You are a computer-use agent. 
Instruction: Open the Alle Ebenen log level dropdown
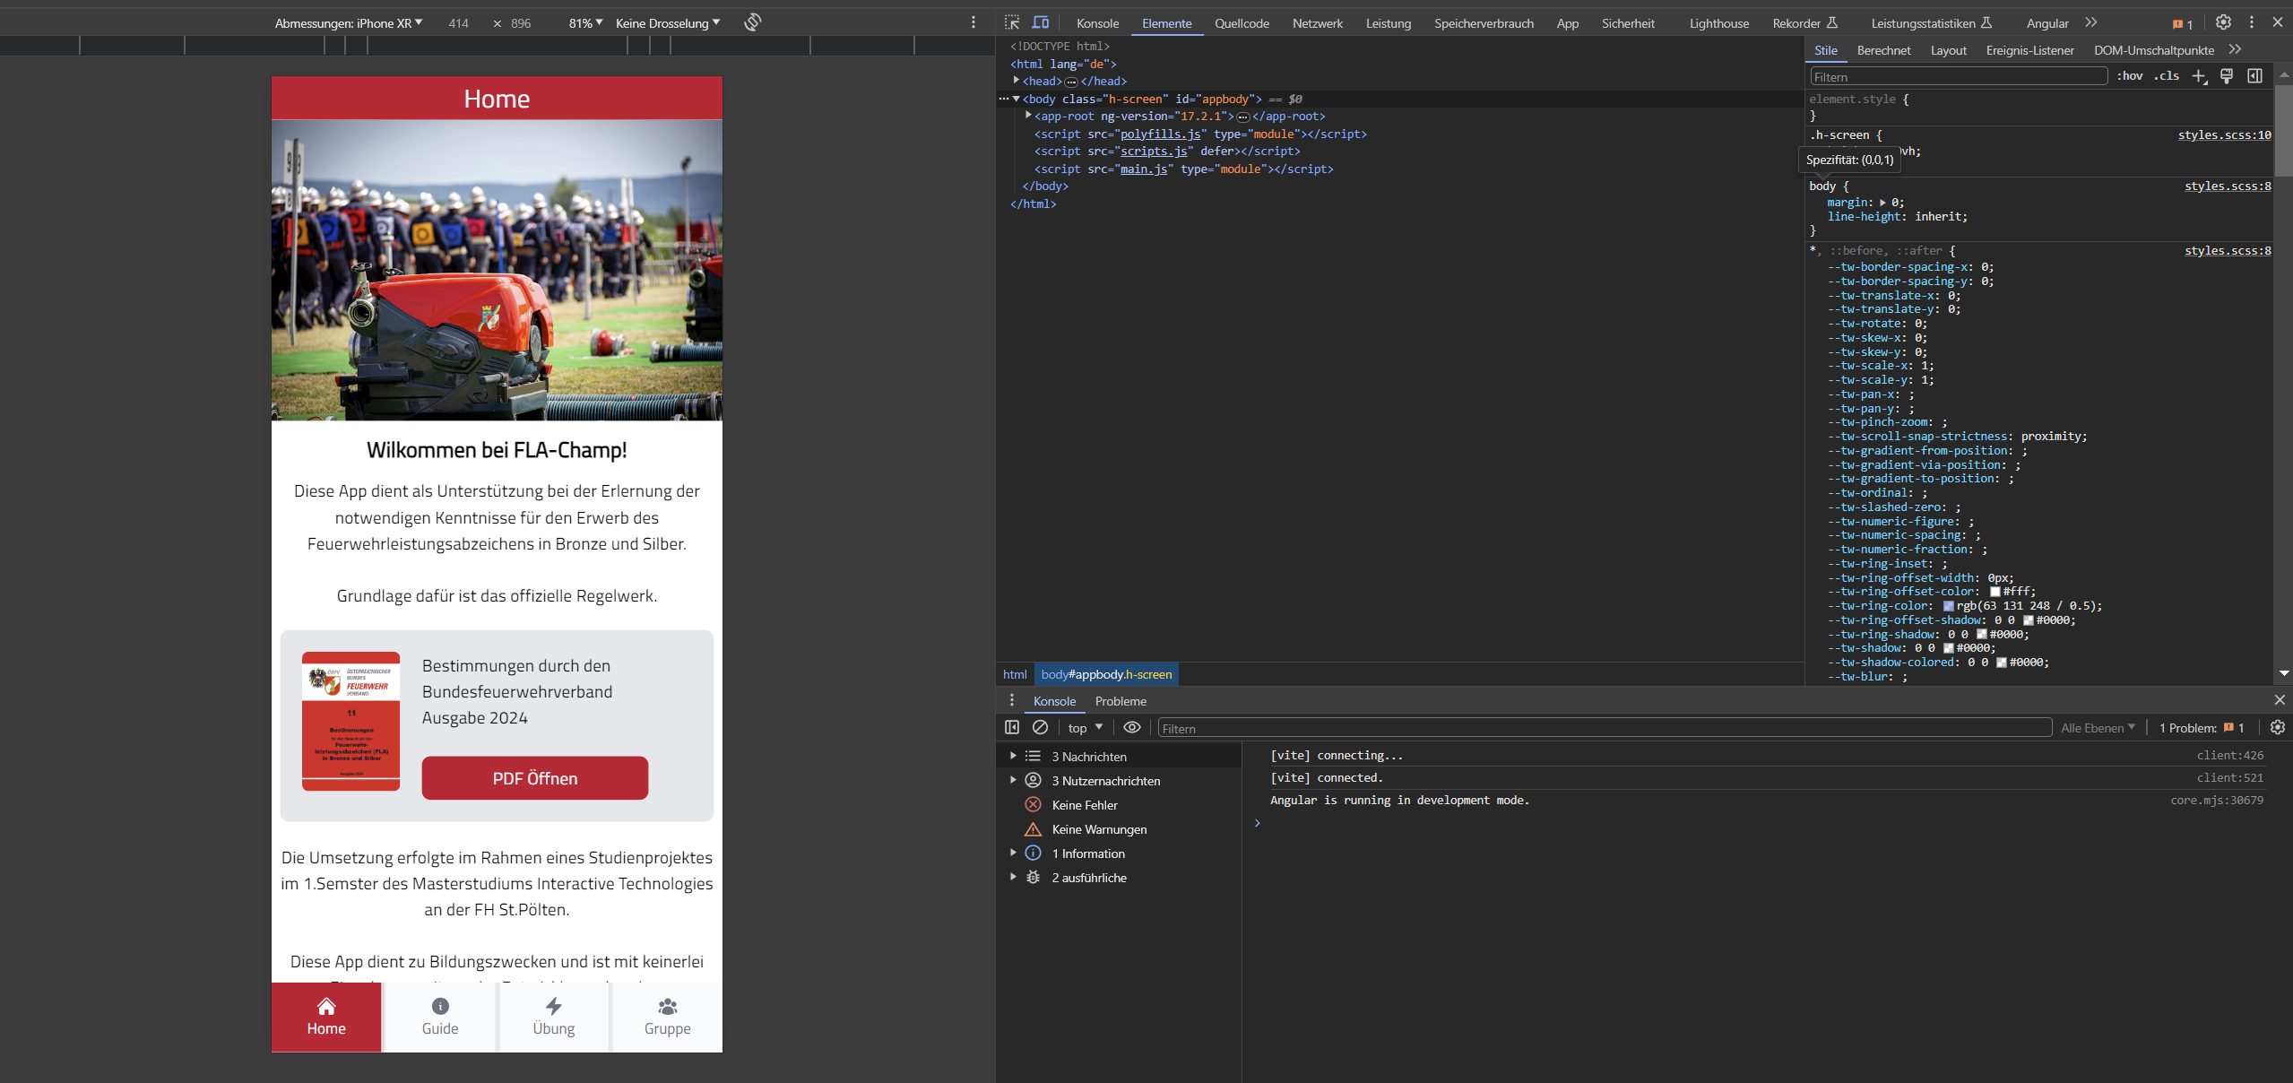[2098, 728]
